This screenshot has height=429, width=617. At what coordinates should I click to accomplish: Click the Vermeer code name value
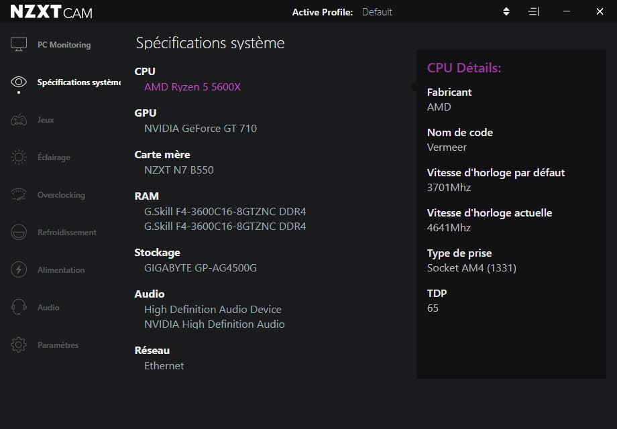[447, 147]
